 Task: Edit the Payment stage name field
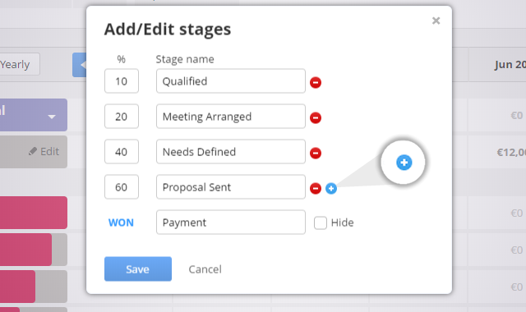click(x=231, y=223)
